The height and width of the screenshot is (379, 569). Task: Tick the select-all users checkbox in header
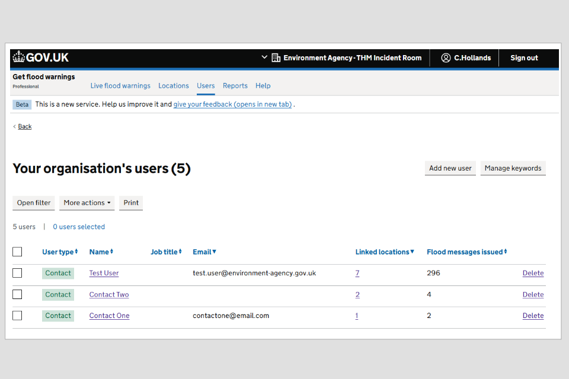(17, 252)
